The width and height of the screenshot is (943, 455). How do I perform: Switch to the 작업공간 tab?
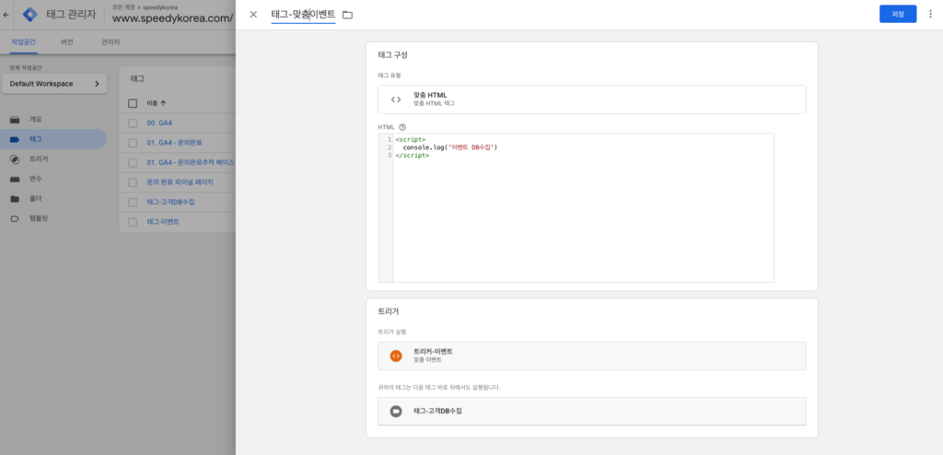point(24,42)
